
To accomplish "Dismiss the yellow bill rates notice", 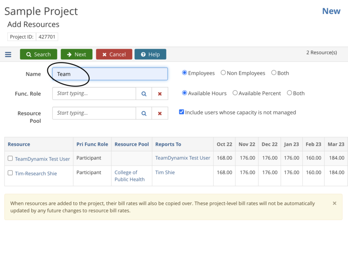I will pos(334,204).
